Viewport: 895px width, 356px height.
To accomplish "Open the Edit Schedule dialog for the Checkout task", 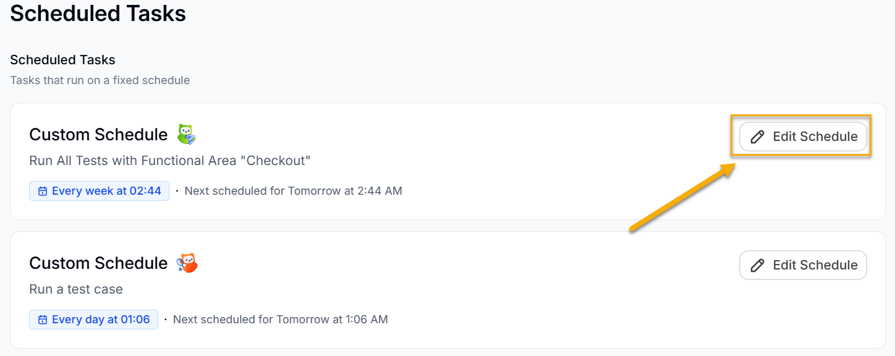I will (x=802, y=137).
